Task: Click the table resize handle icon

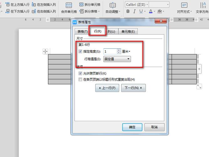Action: click(199, 87)
